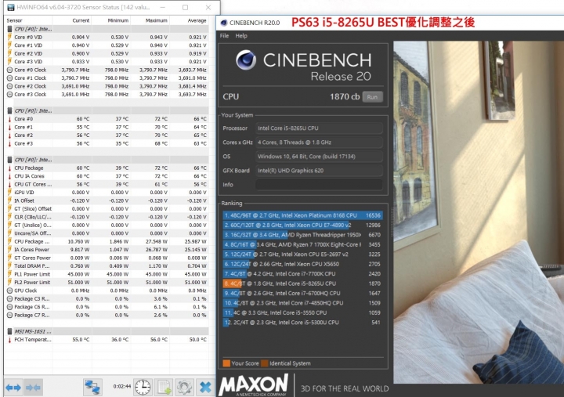Select the Core #2 temperature row label
Image resolution: width=564 pixels, height=397 pixels.
[23, 135]
